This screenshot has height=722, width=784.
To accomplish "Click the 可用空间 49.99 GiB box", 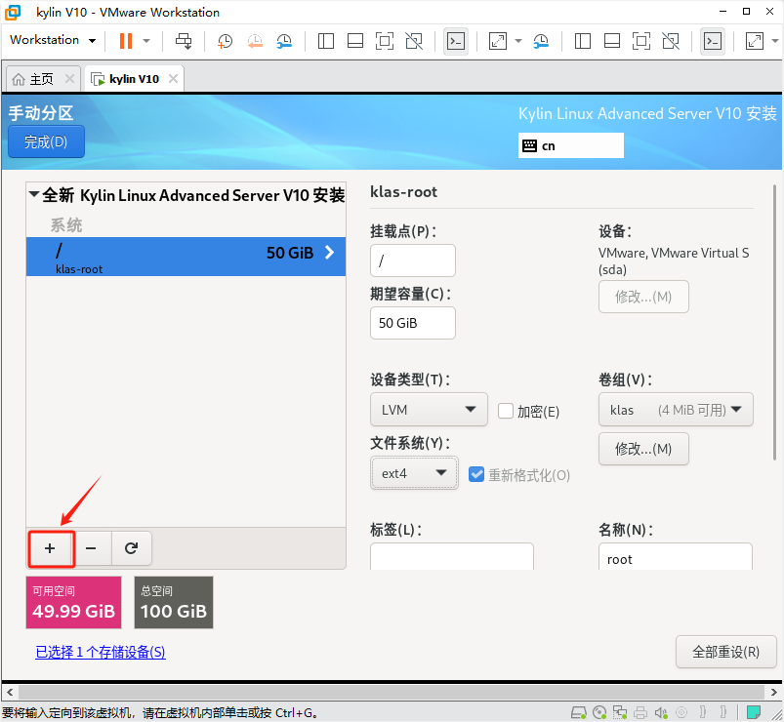I will (73, 602).
